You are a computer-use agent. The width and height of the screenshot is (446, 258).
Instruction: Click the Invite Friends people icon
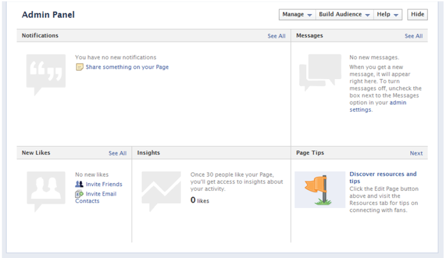click(x=79, y=184)
